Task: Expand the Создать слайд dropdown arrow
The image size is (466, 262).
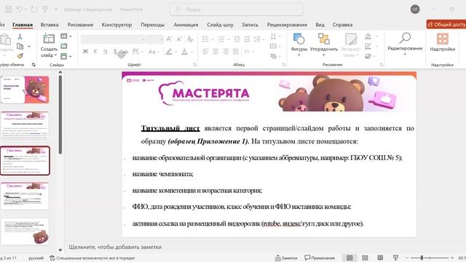Action: point(55,55)
